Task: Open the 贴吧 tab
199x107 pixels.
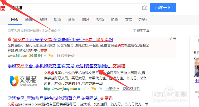Action: pyautogui.click(x=43, y=19)
